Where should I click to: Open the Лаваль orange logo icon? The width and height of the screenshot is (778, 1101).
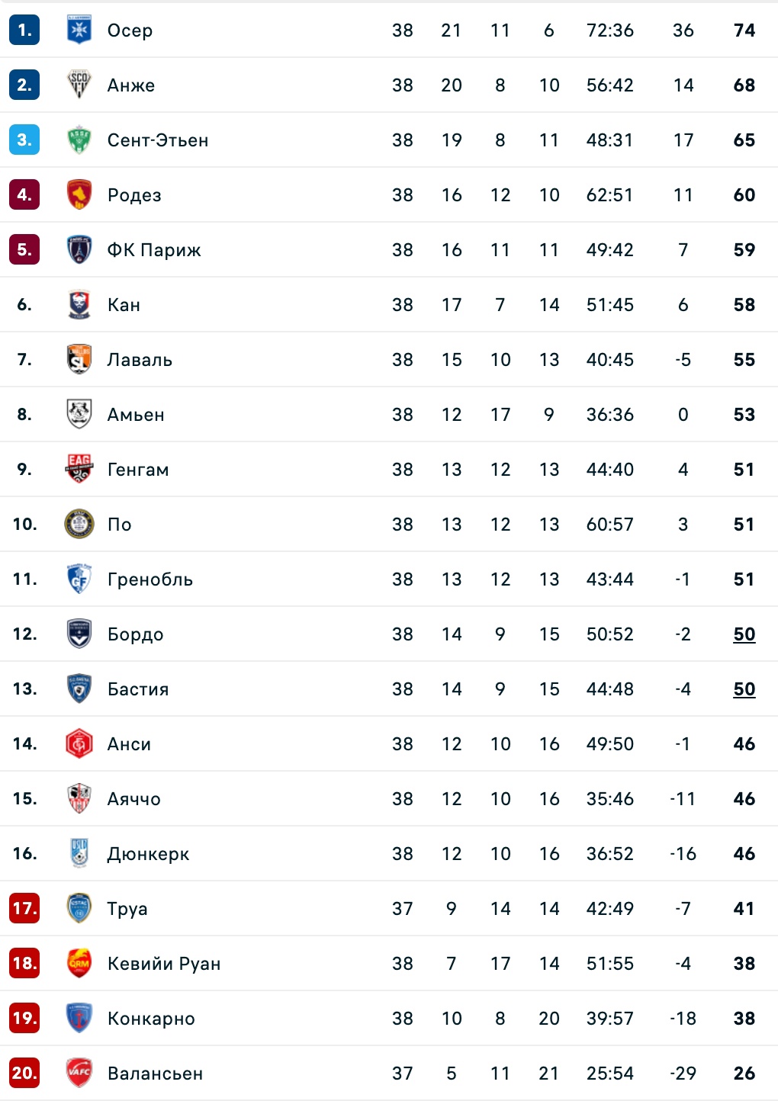click(x=79, y=360)
